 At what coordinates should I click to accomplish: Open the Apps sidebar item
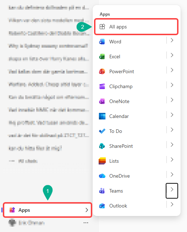[48, 210]
